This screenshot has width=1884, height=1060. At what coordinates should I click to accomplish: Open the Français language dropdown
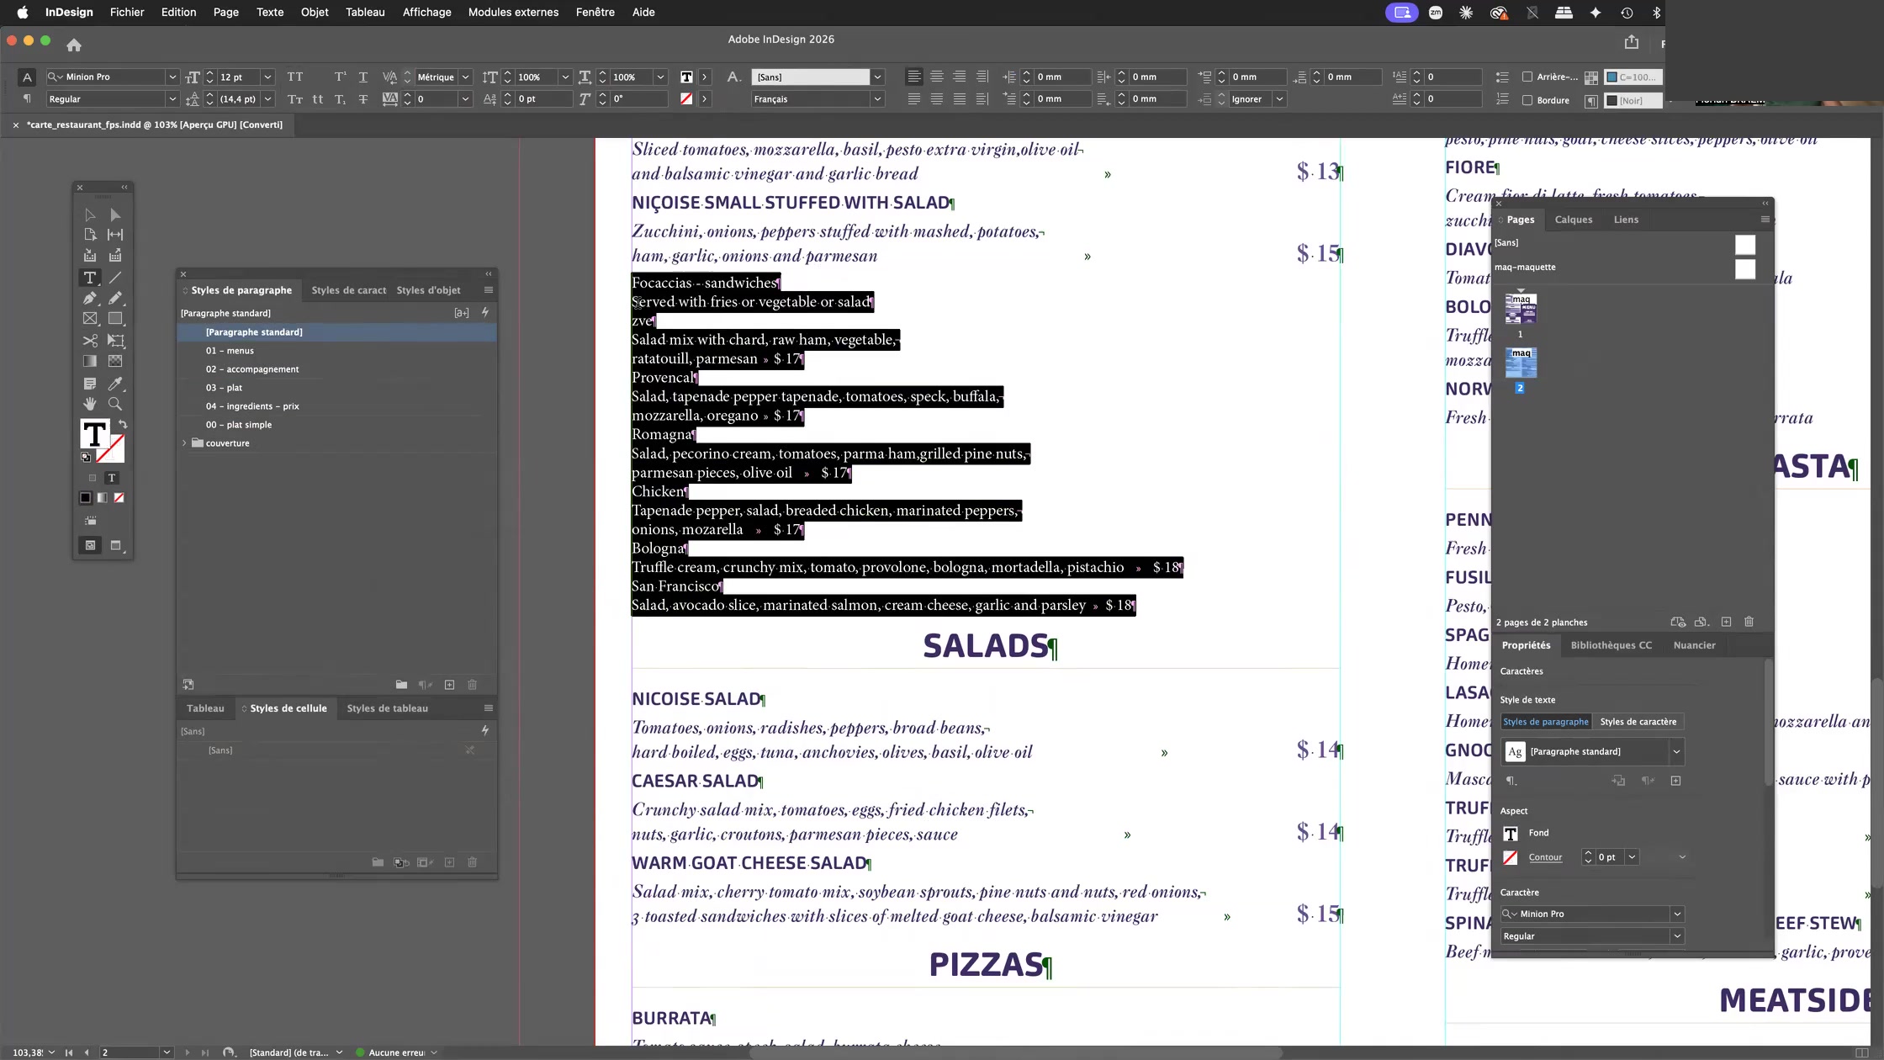(x=877, y=99)
